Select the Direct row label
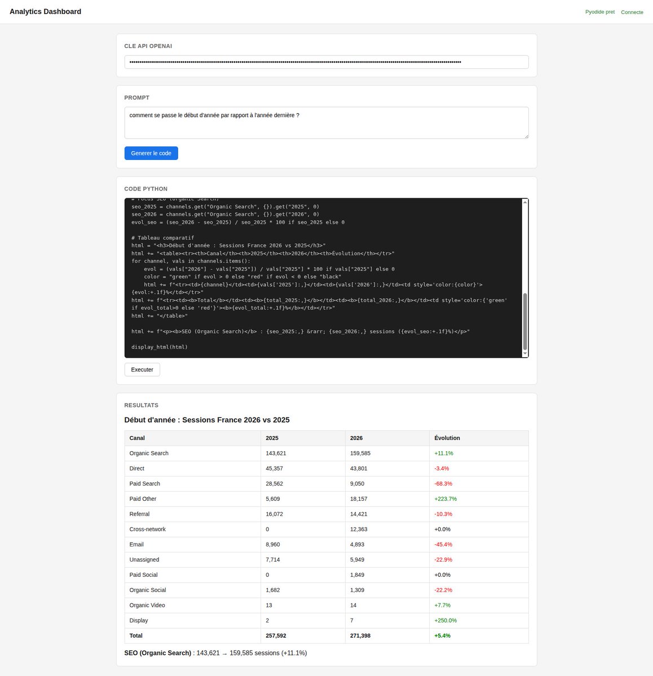This screenshot has width=653, height=676. click(x=136, y=468)
